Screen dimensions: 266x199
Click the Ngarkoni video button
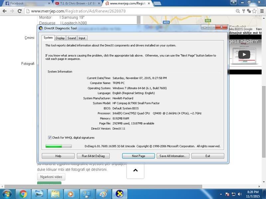point(51,177)
